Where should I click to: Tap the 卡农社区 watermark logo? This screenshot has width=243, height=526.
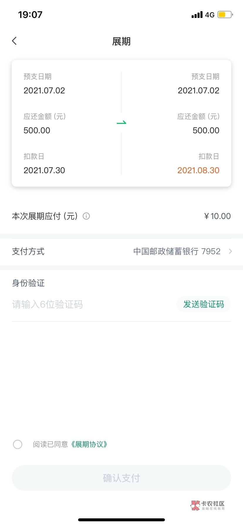pos(207,505)
